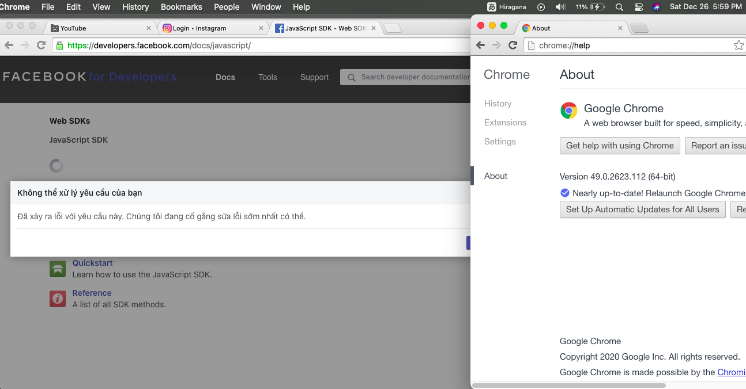
Task: Click Version 49.0.2623.112 (64-bit) text
Action: [x=617, y=177]
